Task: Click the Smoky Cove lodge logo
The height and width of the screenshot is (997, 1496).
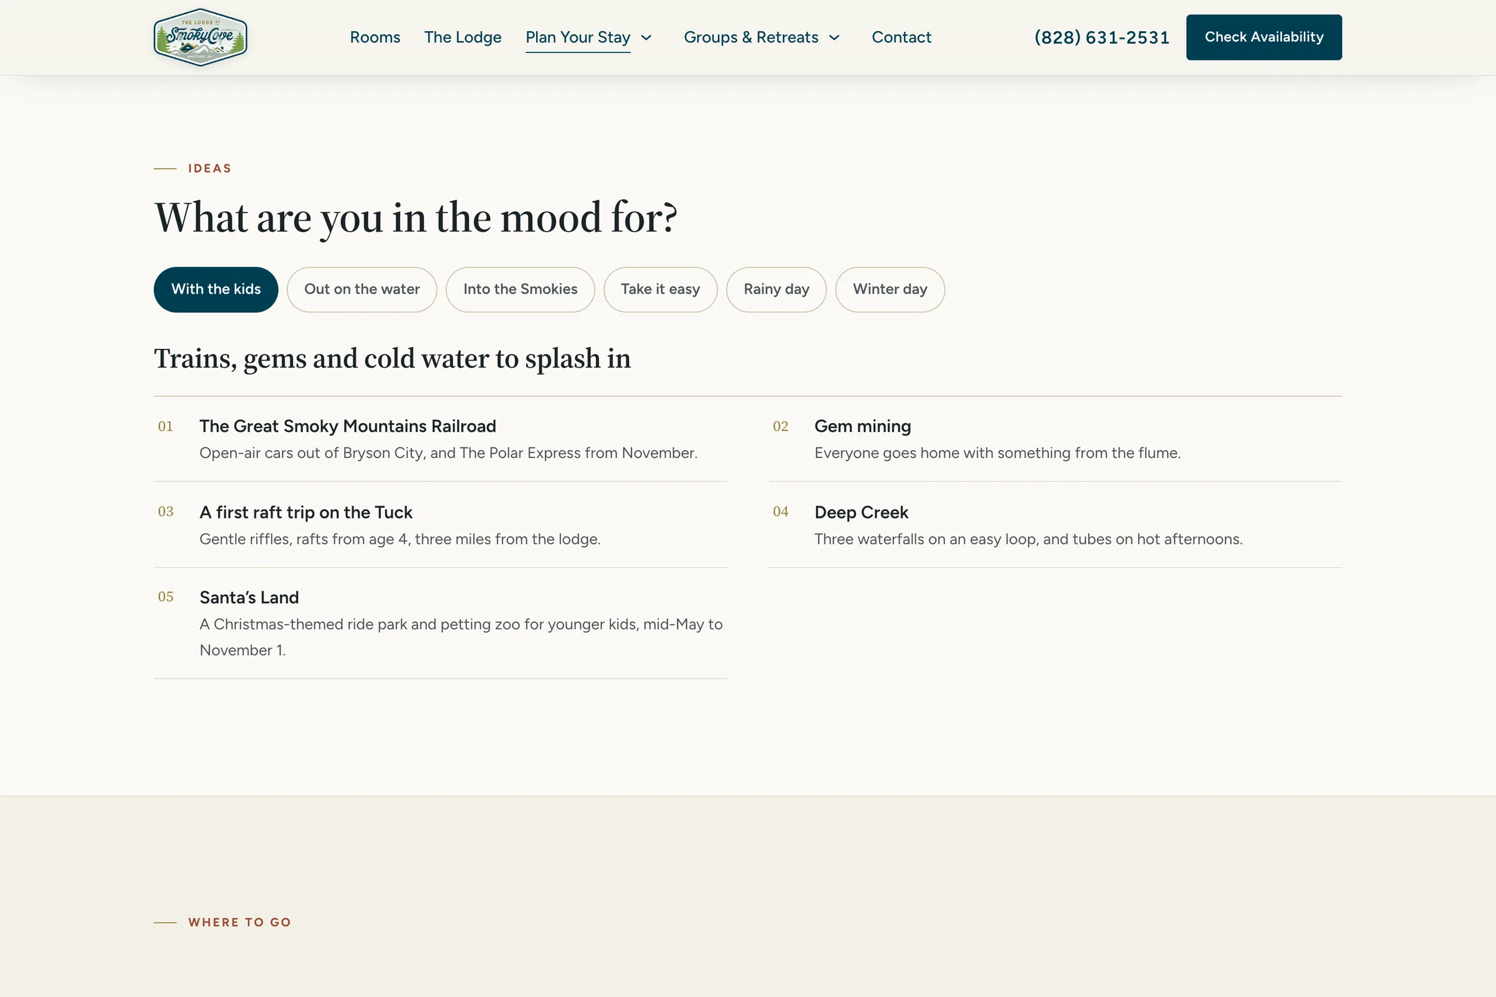Action: pyautogui.click(x=199, y=37)
